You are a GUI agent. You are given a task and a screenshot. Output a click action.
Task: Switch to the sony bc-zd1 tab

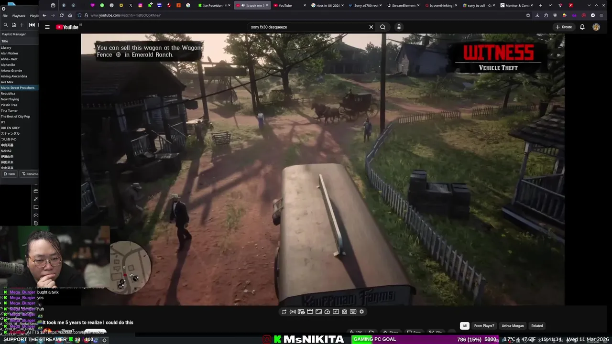479,5
